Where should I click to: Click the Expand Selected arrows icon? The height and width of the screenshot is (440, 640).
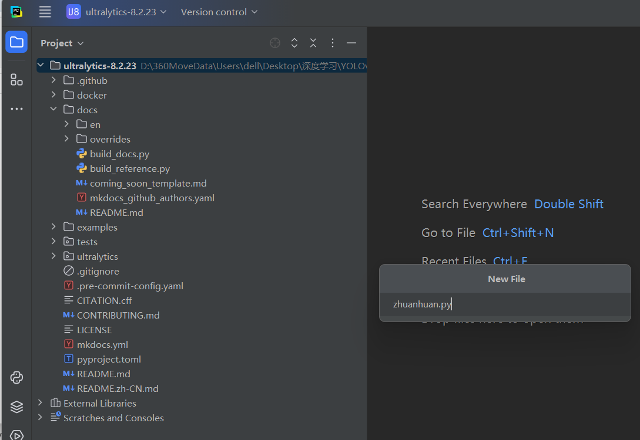pyautogui.click(x=294, y=43)
